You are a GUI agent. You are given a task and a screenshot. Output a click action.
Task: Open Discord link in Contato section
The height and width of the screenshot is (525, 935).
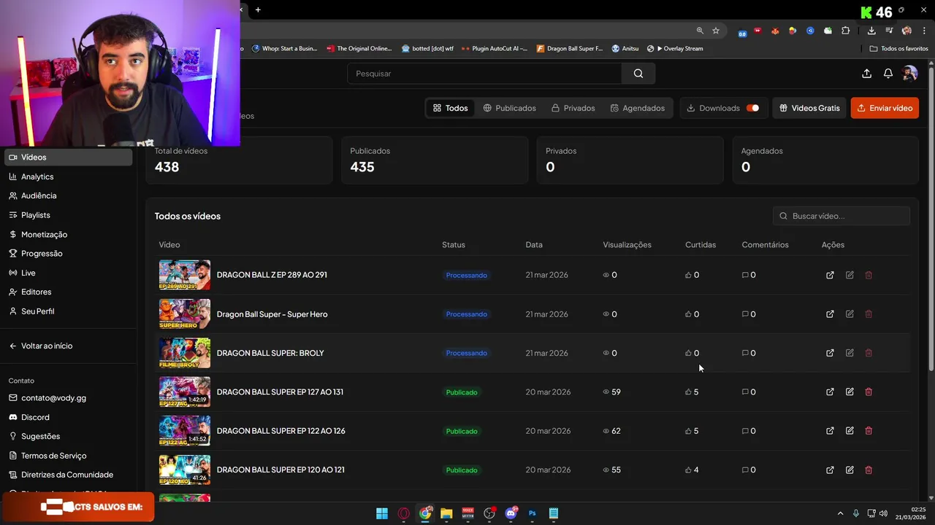(29, 417)
